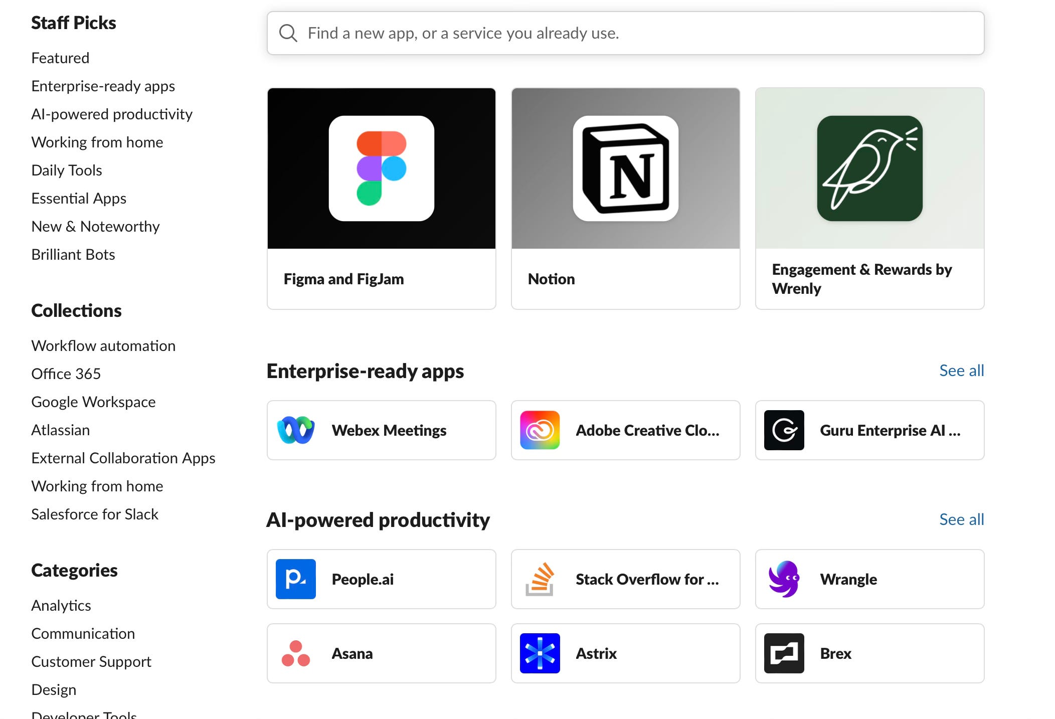1055x719 pixels.
Task: Open Webex Meetings app name
Action: (389, 430)
